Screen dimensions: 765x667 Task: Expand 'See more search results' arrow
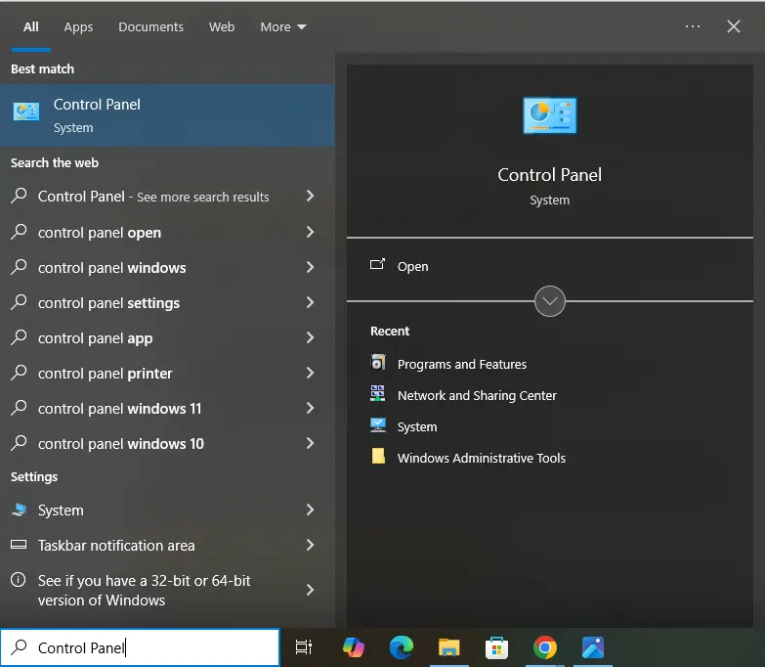point(310,196)
